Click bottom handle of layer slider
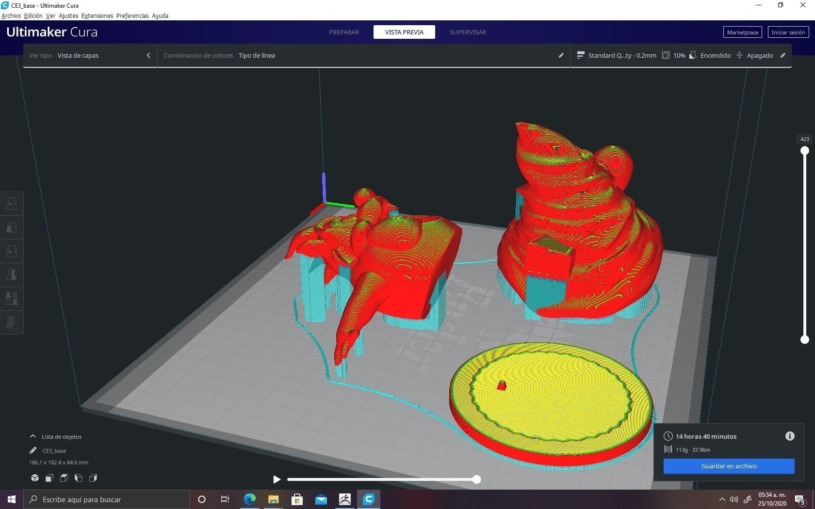815x509 pixels. (x=805, y=340)
